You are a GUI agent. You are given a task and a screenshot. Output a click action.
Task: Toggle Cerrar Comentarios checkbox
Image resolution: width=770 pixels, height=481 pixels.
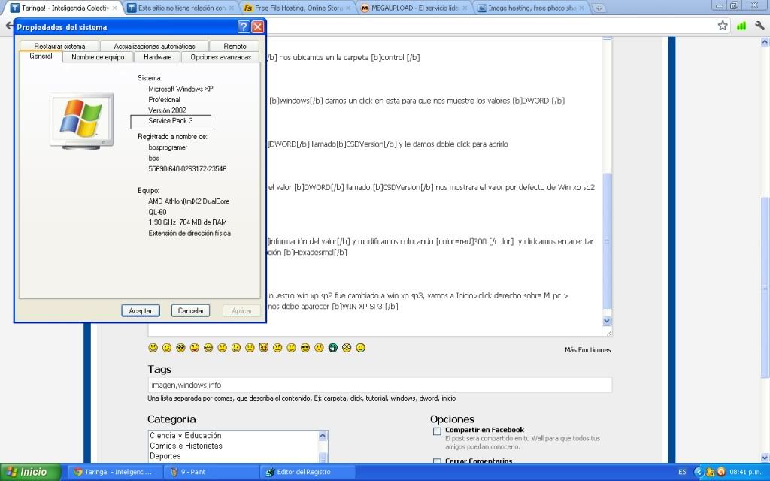coord(437,461)
